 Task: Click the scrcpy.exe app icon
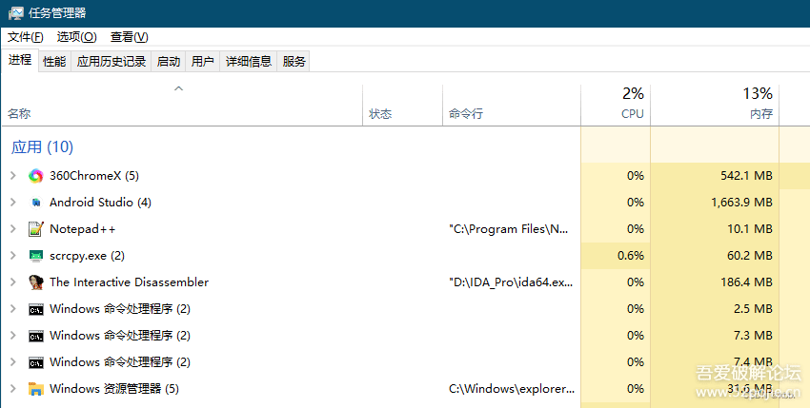[35, 256]
